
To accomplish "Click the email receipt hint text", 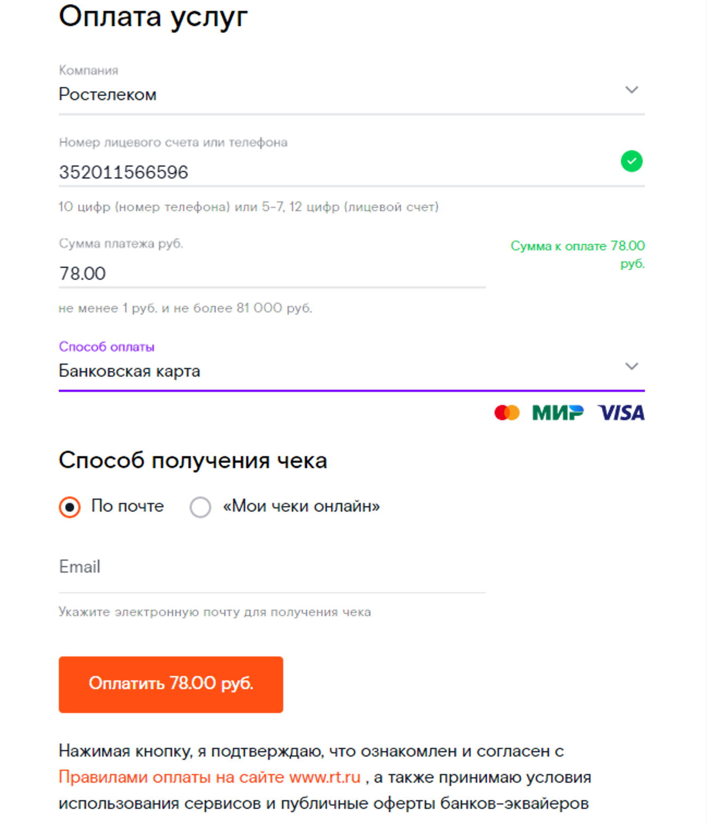I will 215,612.
